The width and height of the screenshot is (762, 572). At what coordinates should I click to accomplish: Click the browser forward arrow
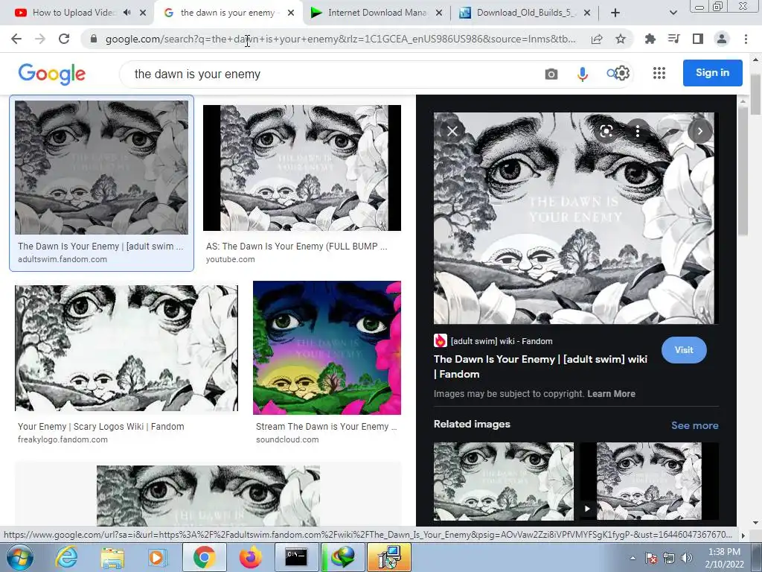(40, 39)
